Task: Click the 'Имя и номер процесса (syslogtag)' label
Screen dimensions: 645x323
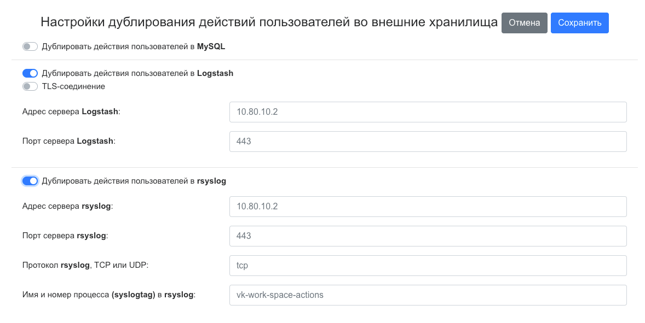Action: [109, 295]
